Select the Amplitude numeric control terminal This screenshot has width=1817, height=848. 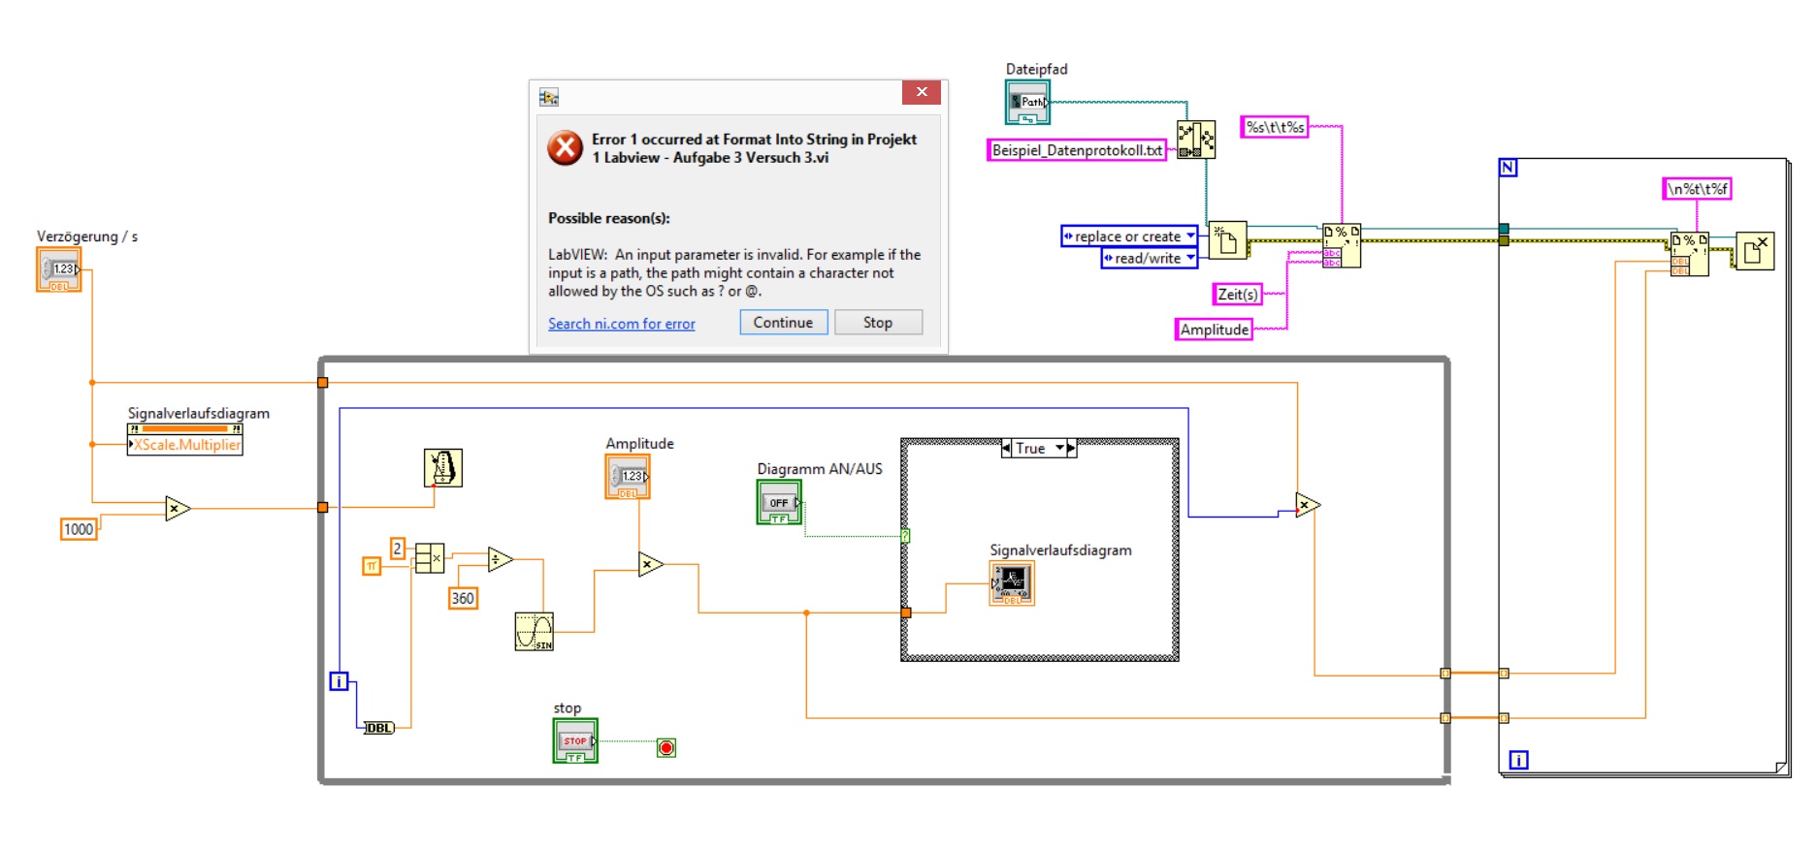click(x=628, y=477)
